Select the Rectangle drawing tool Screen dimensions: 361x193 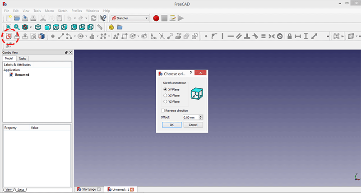[x=125, y=36]
